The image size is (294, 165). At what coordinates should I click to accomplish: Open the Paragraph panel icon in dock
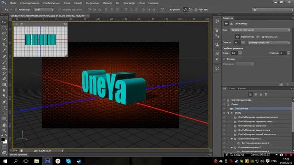pyautogui.click(x=217, y=60)
